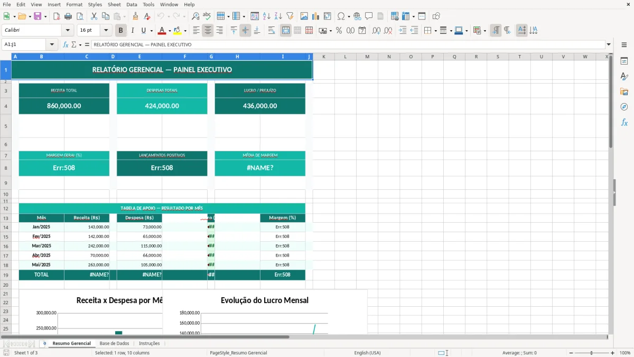634x357 pixels.
Task: Expand the Font Color dropdown arrow
Action: 169,31
